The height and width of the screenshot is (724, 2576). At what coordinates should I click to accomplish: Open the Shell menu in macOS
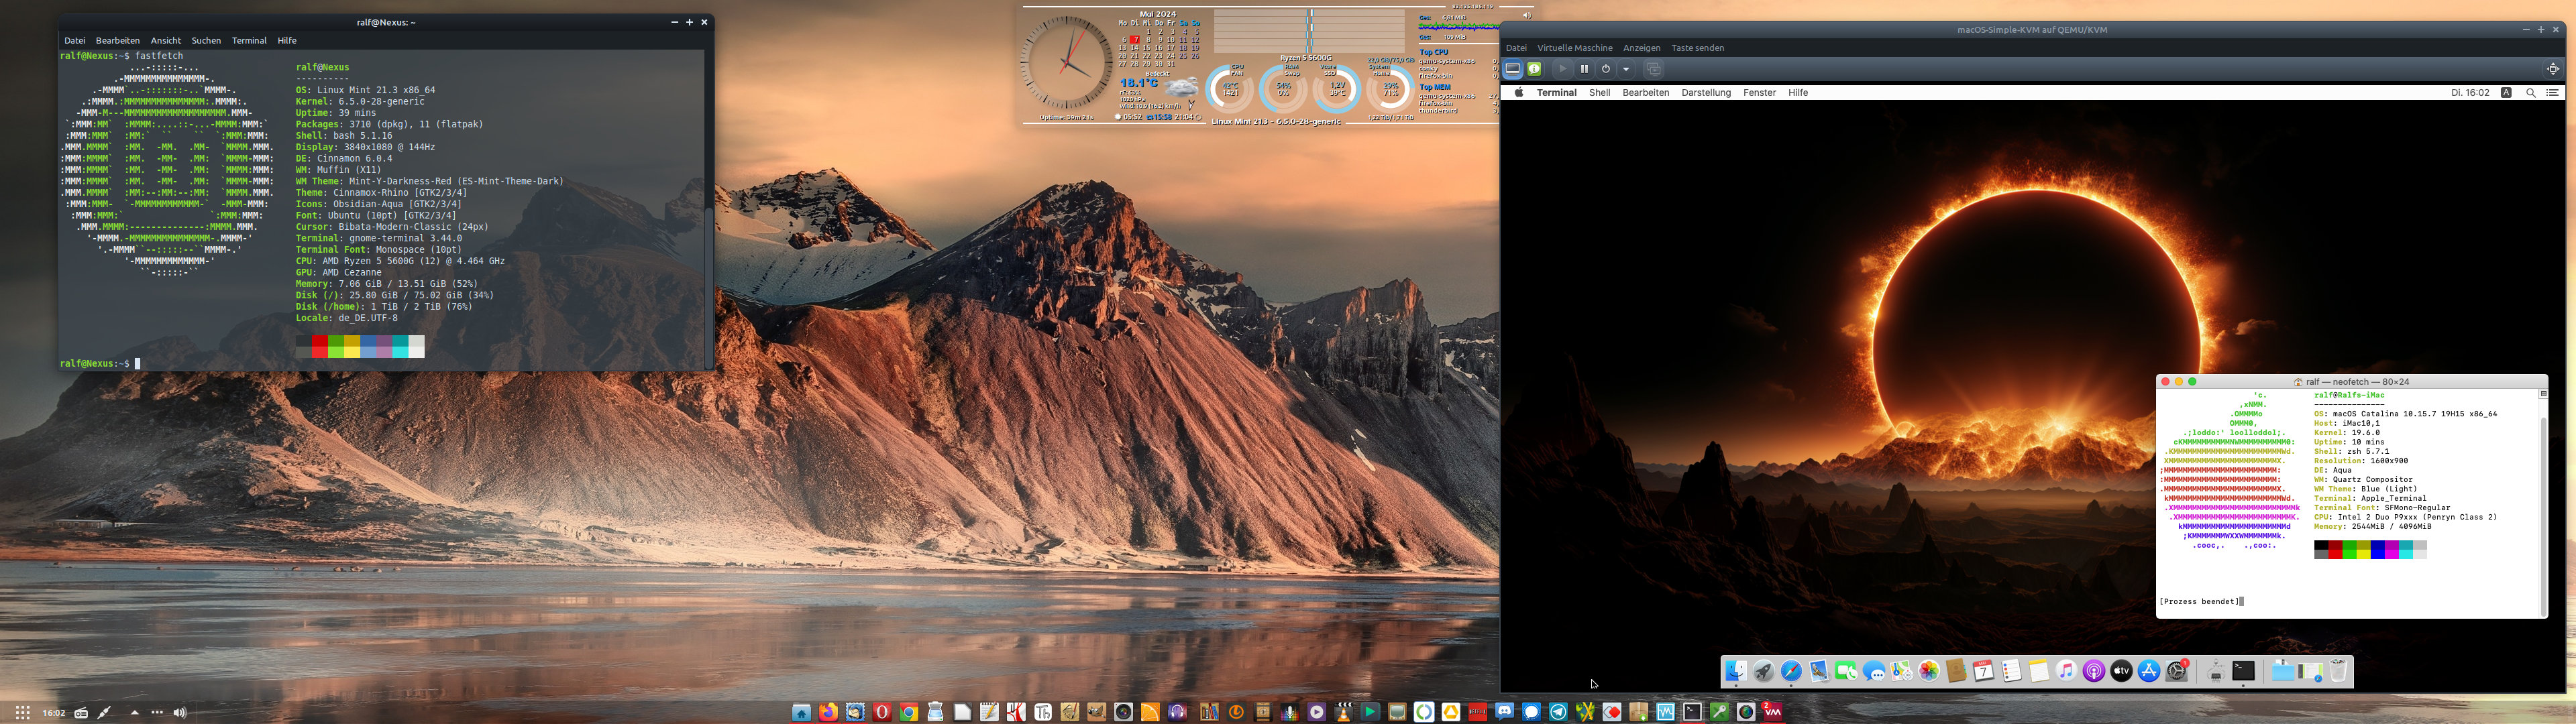1599,93
